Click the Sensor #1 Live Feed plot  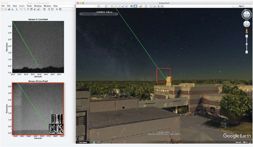click(38, 47)
